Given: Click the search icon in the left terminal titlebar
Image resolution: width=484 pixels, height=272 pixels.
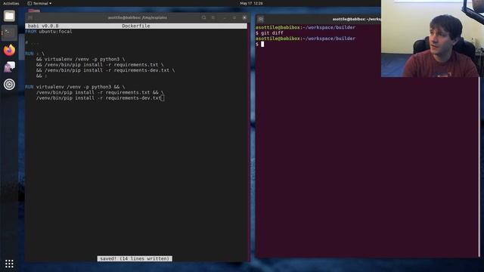Looking at the screenshot, I should pos(203,17).
